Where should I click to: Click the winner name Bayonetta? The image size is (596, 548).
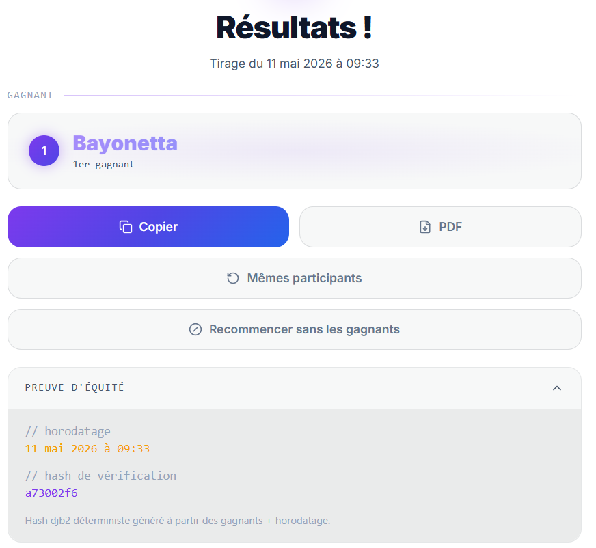click(125, 143)
